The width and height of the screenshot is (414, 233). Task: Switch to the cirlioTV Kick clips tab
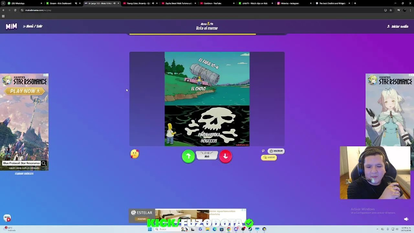[255, 3]
